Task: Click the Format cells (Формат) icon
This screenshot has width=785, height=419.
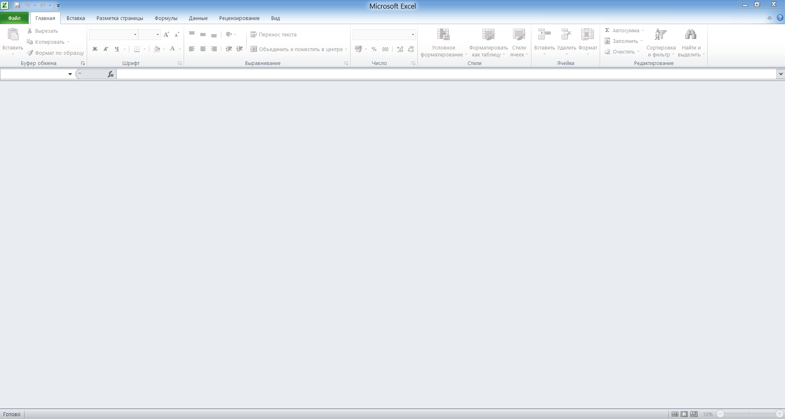Action: point(587,34)
